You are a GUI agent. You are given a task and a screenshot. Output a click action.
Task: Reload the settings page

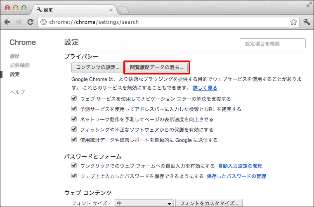coord(30,22)
